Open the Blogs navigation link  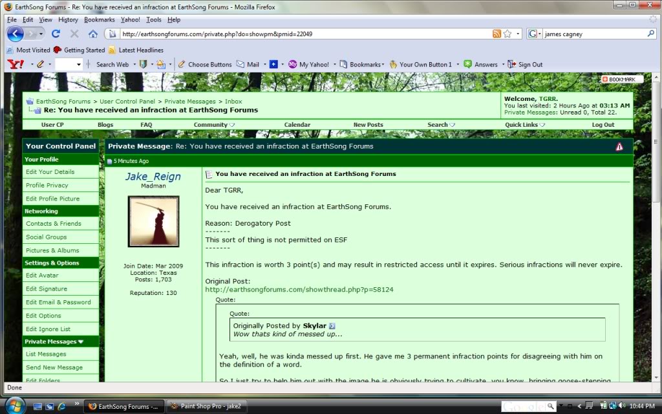(x=105, y=125)
